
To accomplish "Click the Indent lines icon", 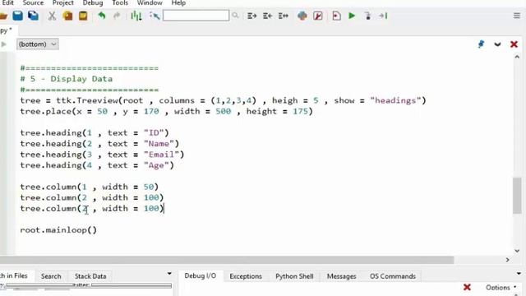I will [x=251, y=16].
